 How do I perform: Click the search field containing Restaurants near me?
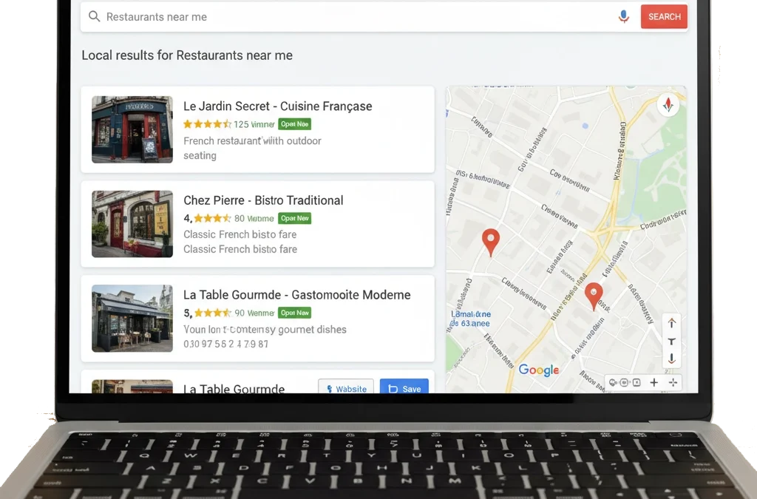pyautogui.click(x=296, y=16)
